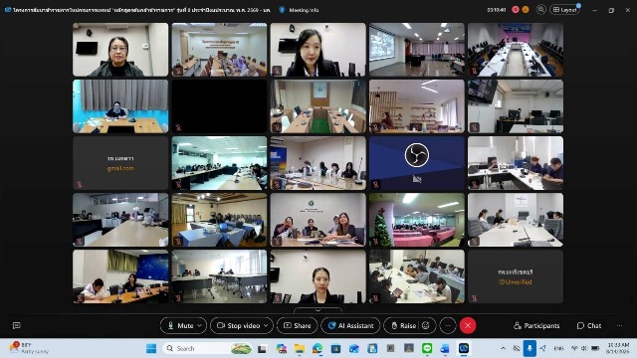Launch the AI Assistant

coord(350,325)
